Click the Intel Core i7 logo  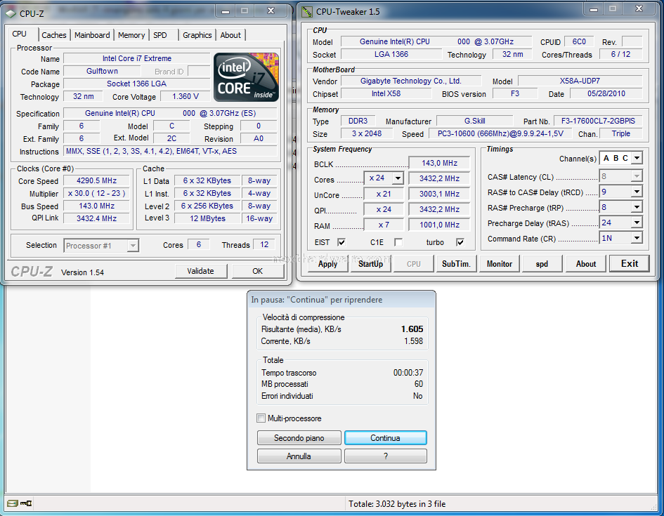[x=246, y=77]
